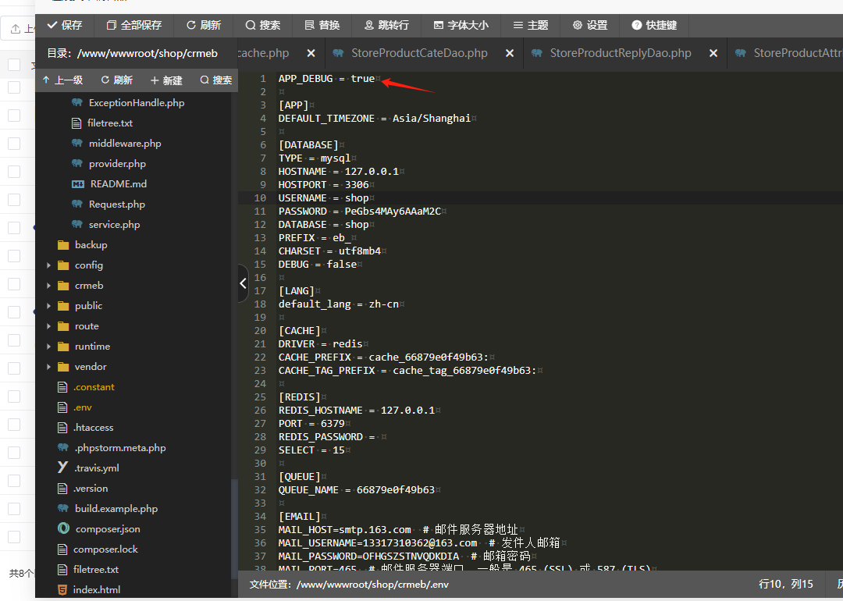Expand the public folder arrow
This screenshot has height=601, width=843.
48,306
